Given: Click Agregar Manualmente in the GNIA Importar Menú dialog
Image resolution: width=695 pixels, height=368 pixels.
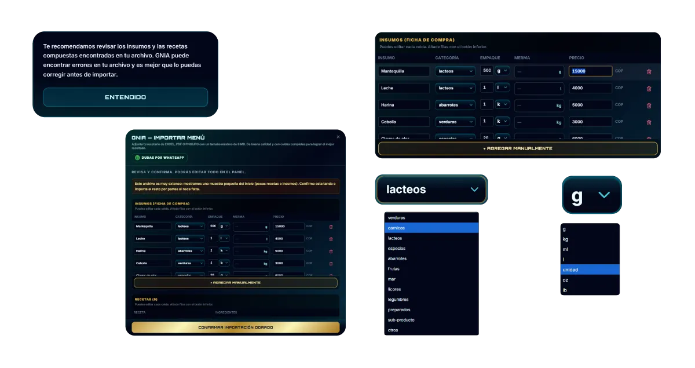Looking at the screenshot, I should (x=235, y=283).
